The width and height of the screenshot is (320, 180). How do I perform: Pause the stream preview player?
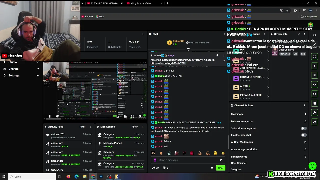click(50, 116)
